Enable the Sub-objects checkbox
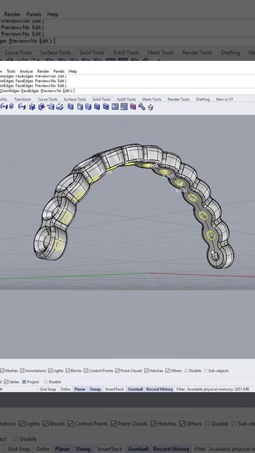The image size is (255, 453). pos(205,370)
